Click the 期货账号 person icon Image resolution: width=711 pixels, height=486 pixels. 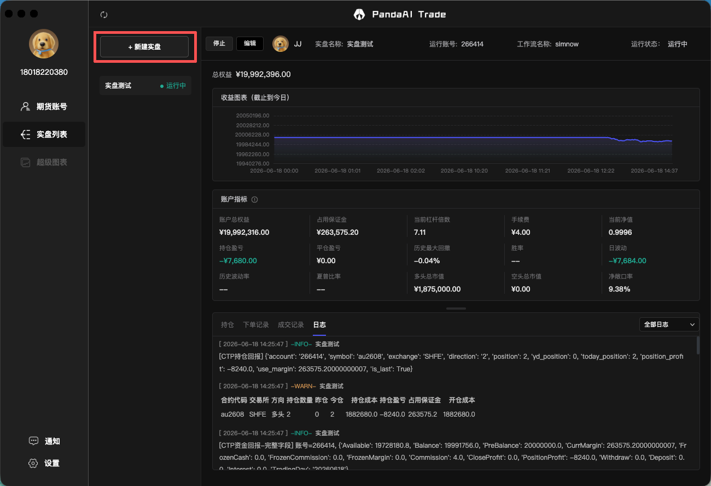[25, 106]
